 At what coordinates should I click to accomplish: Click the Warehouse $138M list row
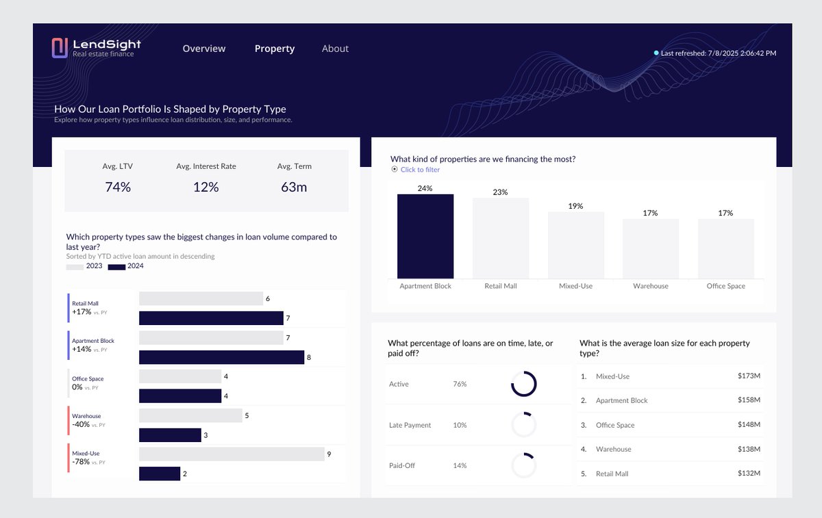pos(671,449)
